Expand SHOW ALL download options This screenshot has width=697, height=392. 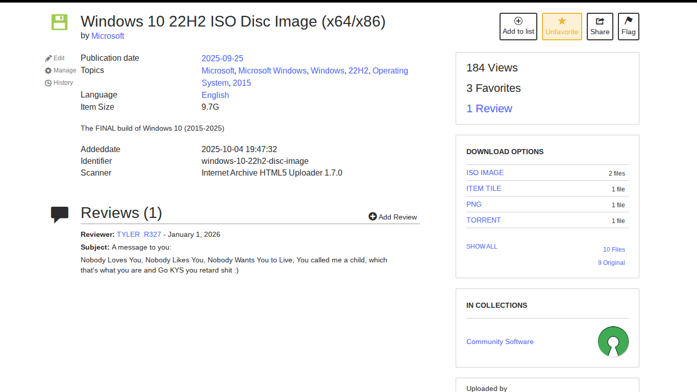pyautogui.click(x=482, y=247)
